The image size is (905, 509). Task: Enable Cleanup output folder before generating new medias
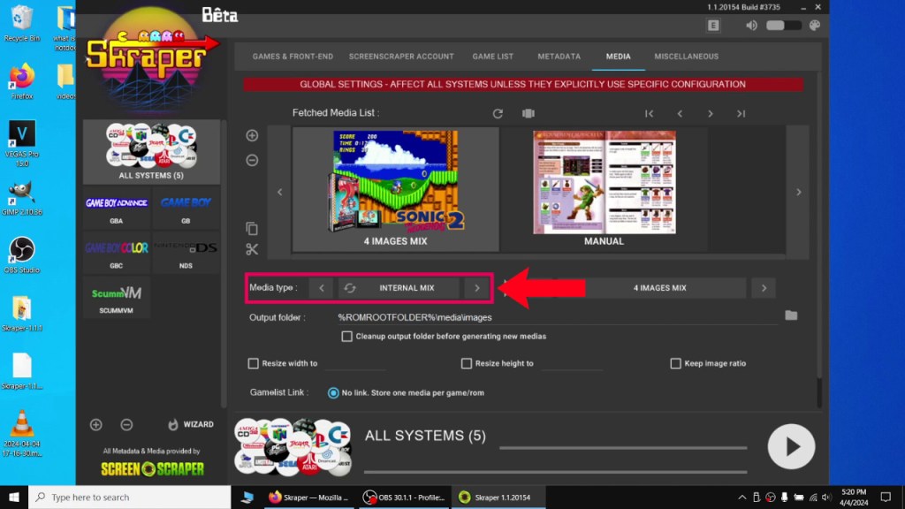coord(347,337)
